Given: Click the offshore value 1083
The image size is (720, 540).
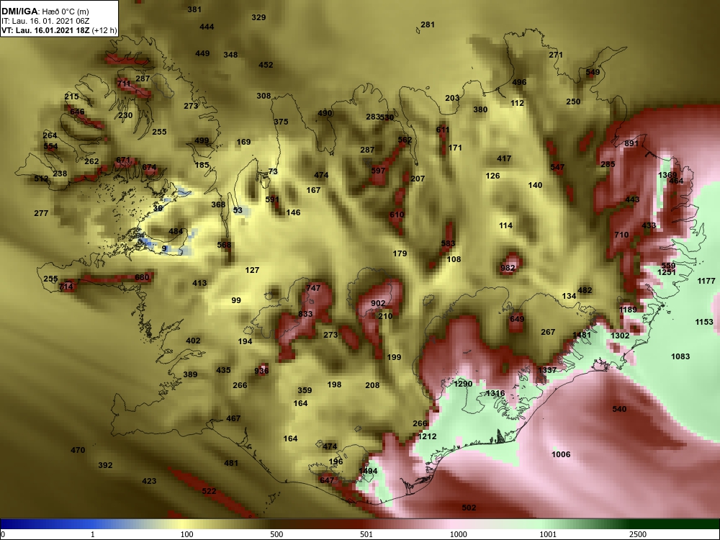Looking at the screenshot, I should tap(680, 357).
